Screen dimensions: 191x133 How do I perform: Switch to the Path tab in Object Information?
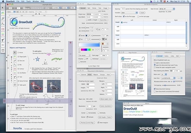89,8
